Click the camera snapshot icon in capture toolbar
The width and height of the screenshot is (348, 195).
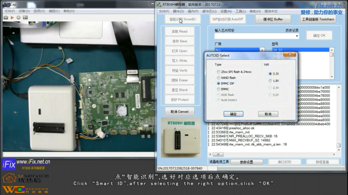pos(6,18)
